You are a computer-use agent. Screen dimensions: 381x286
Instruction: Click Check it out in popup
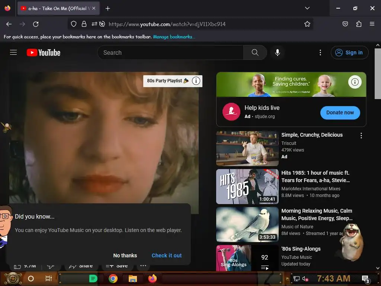(x=167, y=255)
